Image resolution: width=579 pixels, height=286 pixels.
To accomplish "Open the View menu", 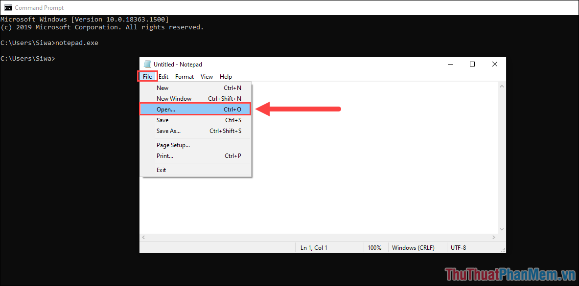I will coord(207,76).
